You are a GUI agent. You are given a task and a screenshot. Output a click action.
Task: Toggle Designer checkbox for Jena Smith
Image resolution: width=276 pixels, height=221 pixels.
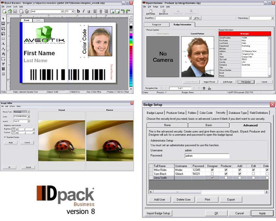(212, 178)
